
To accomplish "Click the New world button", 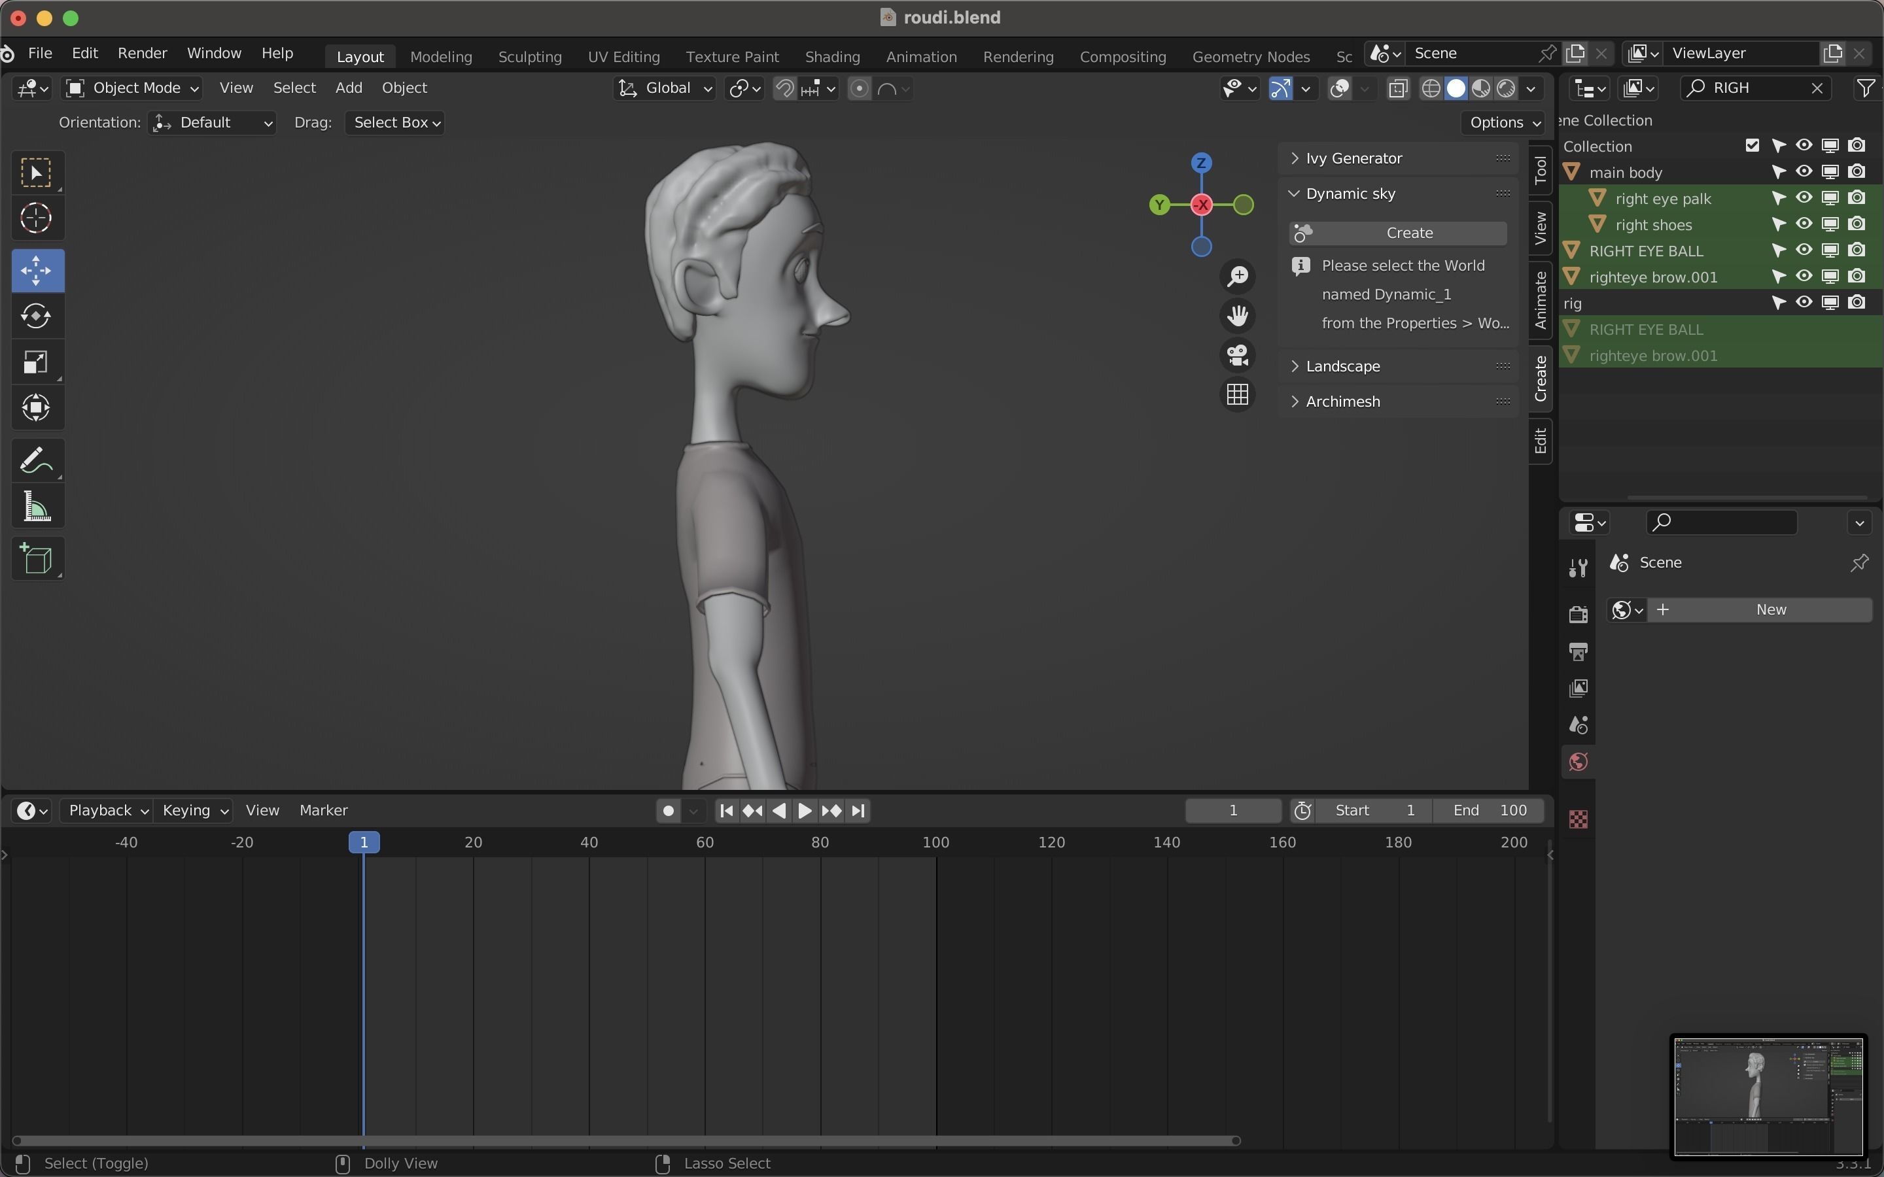I will tap(1760, 609).
